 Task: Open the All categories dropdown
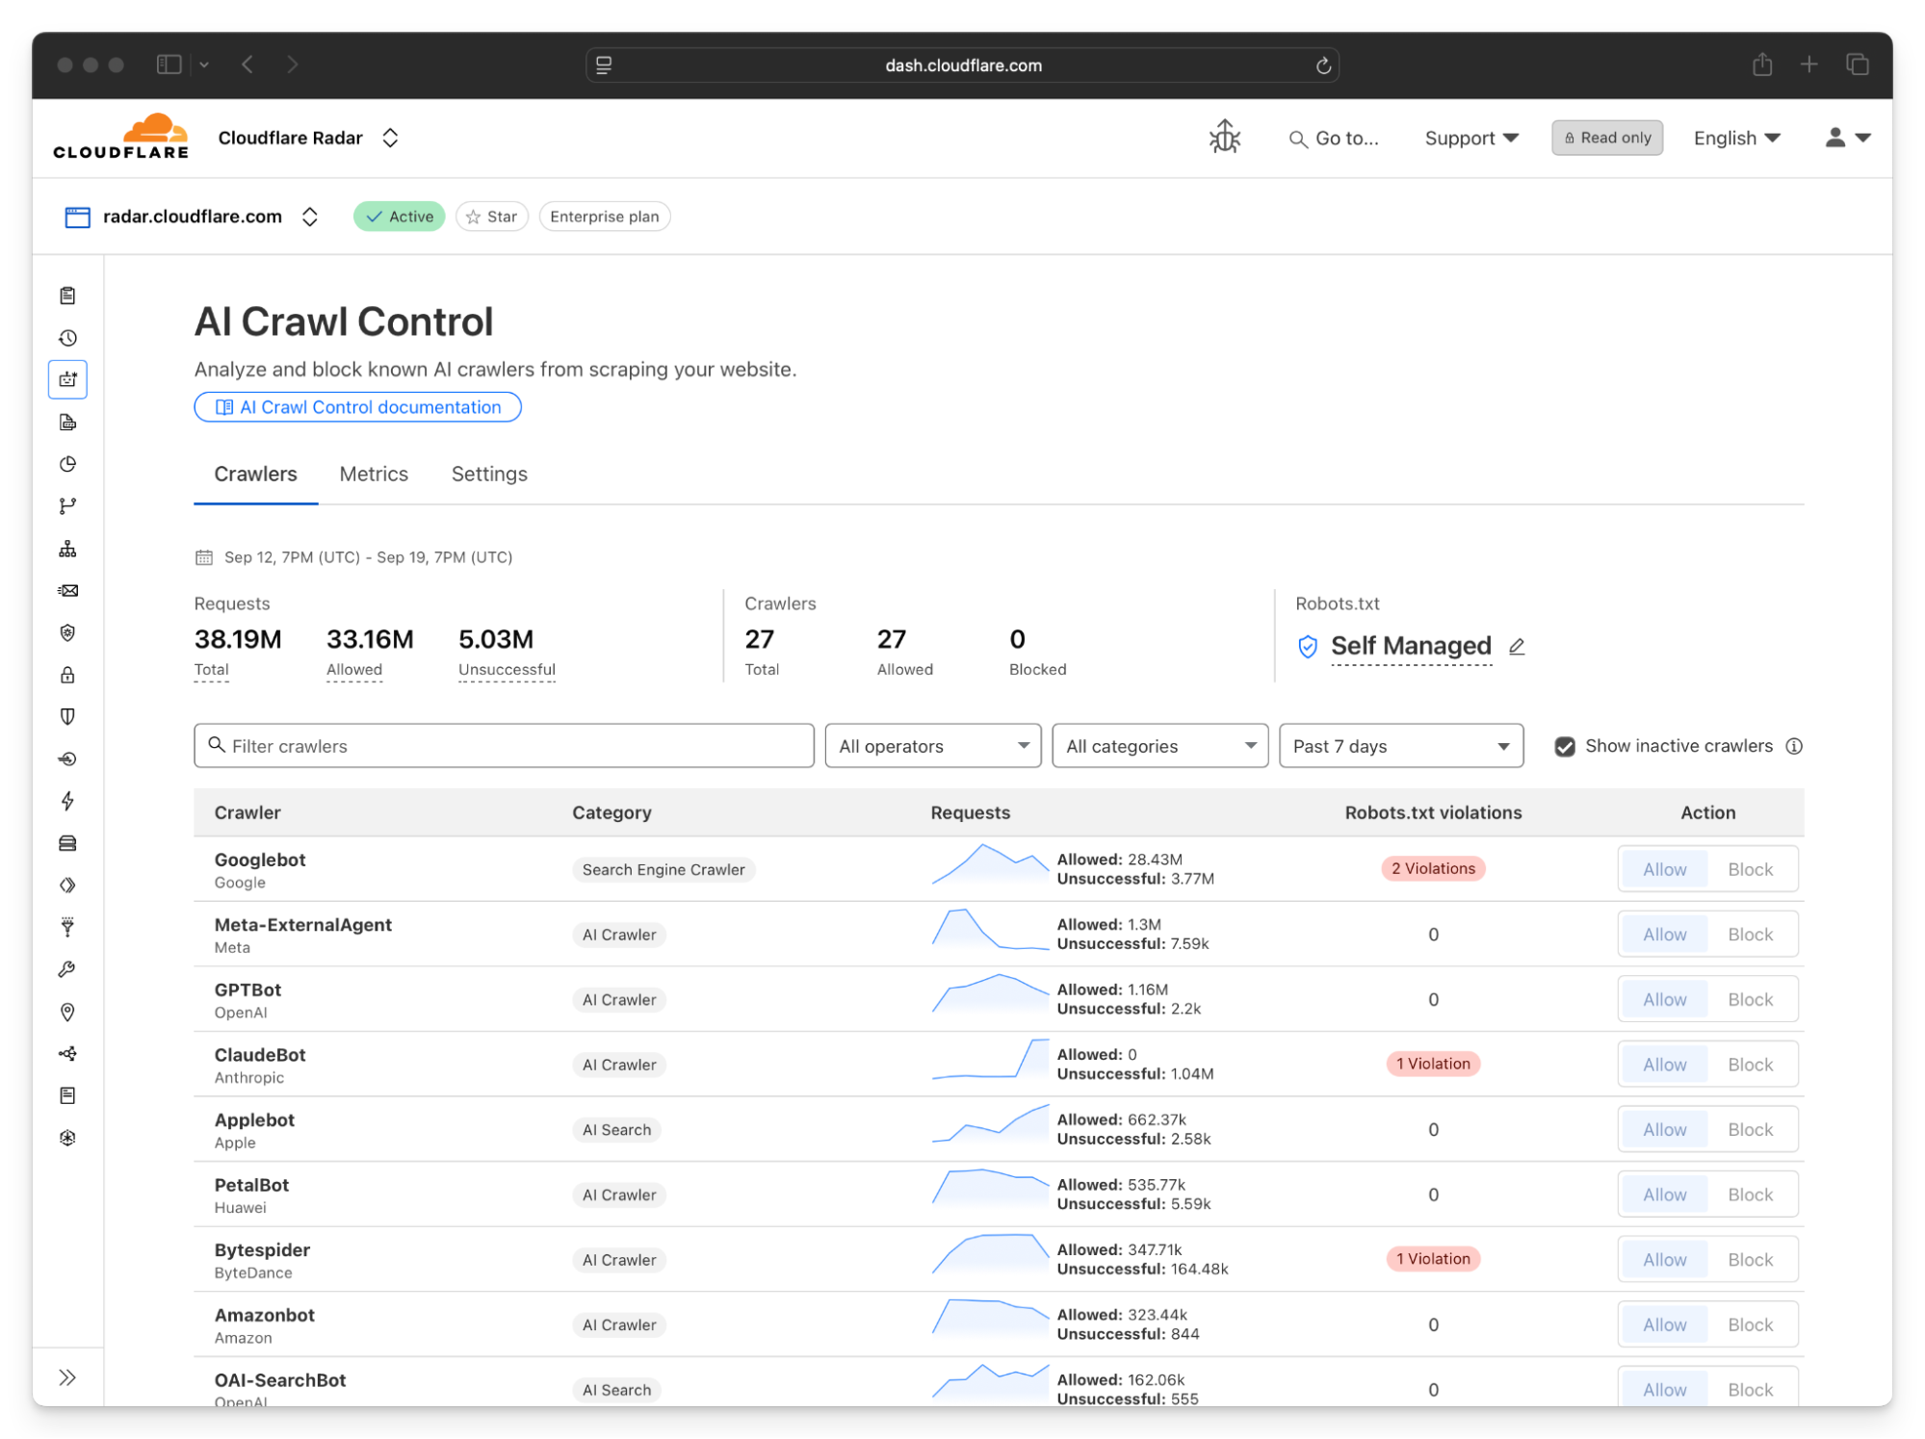(x=1159, y=747)
